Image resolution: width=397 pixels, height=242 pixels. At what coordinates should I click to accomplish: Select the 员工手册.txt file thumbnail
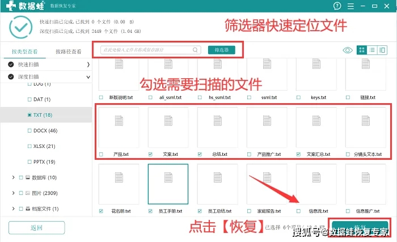(168, 184)
